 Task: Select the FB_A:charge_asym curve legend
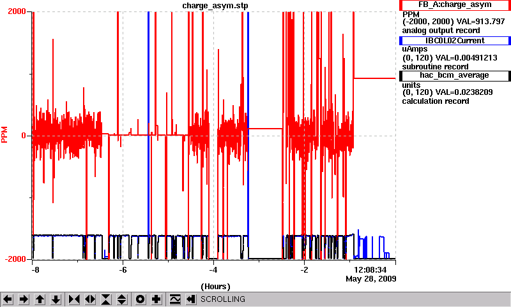pos(455,5)
